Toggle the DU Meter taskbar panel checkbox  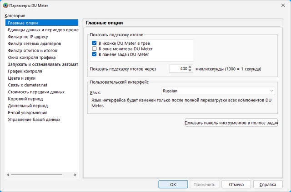click(95, 55)
